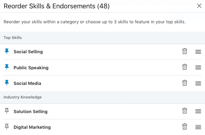Delete the Solution Selling skill
This screenshot has height=135, width=205.
point(184,111)
